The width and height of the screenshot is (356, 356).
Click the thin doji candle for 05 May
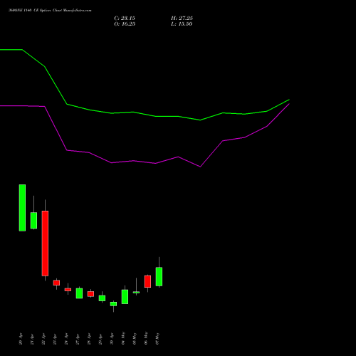click(136, 293)
